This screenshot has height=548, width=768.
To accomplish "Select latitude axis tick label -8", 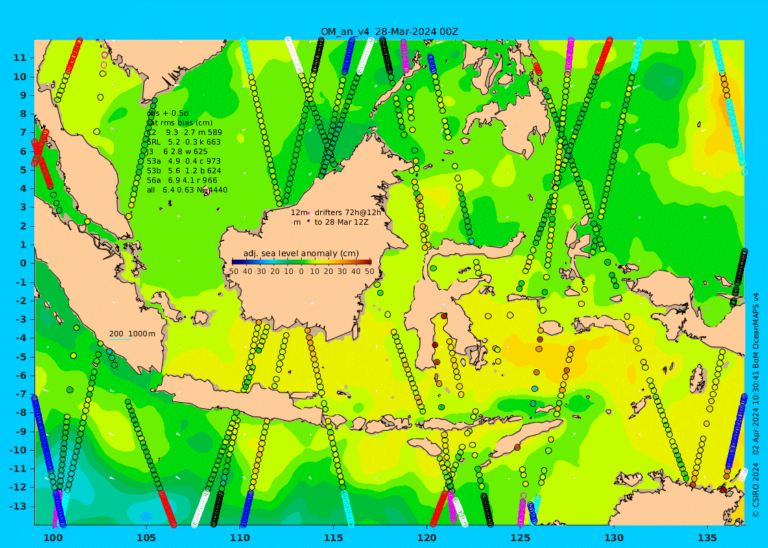I will pyautogui.click(x=21, y=412).
